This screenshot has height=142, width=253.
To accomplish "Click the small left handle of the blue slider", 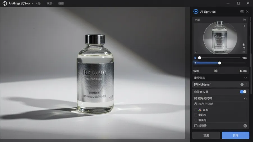I will (x=195, y=63).
